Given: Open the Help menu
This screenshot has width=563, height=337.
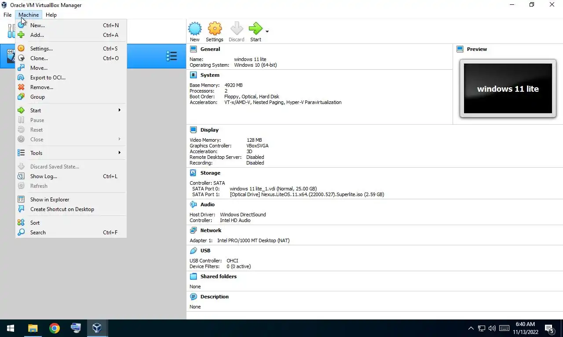Looking at the screenshot, I should coord(51,15).
